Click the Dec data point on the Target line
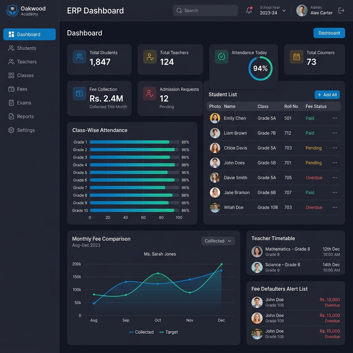This screenshot has width=353, height=353. point(222,264)
